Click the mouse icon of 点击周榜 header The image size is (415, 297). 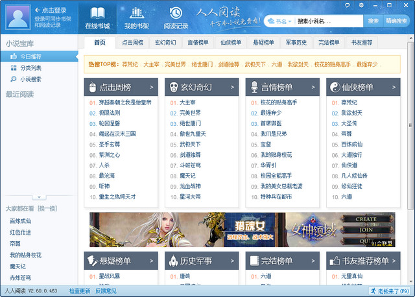(x=92, y=87)
